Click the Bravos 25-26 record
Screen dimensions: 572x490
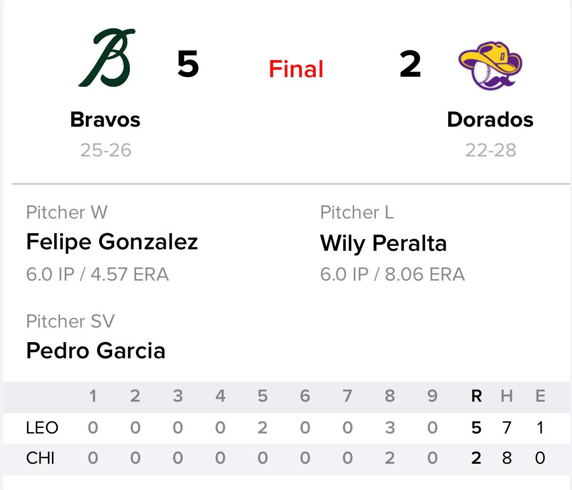106,150
